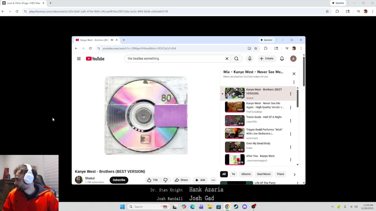Image resolution: width=376 pixels, height=211 pixels.
Task: Click the YouTube page vertical scrollbar
Action: click(x=304, y=72)
